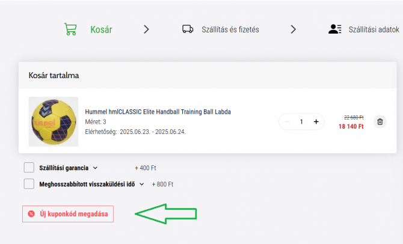Click the coupon percent badge icon

pos(31,214)
